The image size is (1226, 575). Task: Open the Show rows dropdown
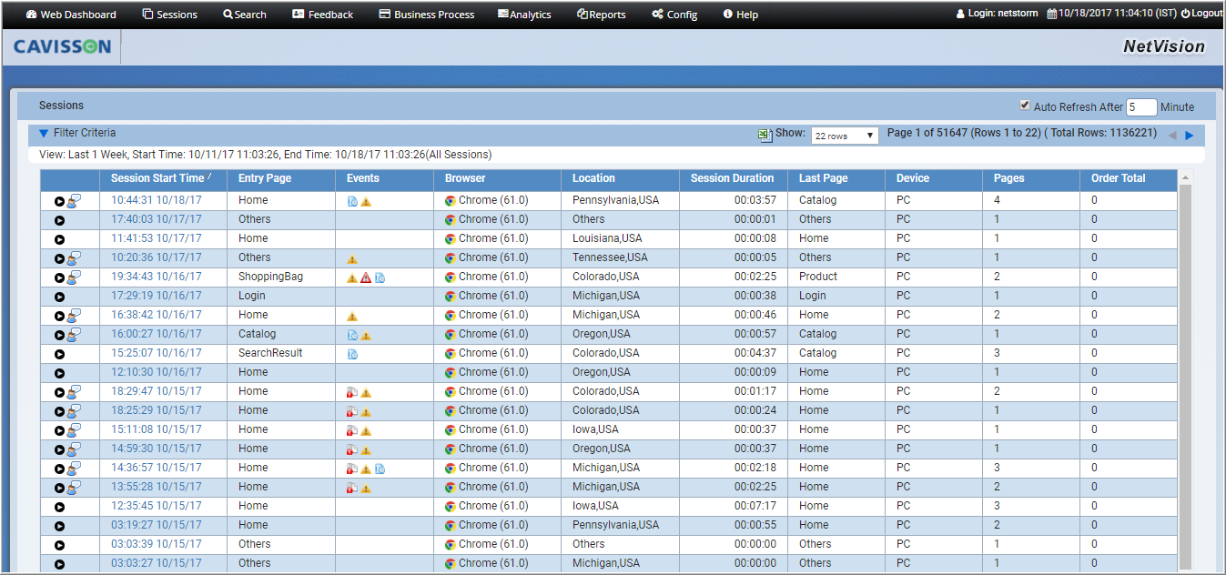point(845,136)
